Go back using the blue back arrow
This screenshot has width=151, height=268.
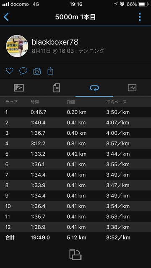6,17
